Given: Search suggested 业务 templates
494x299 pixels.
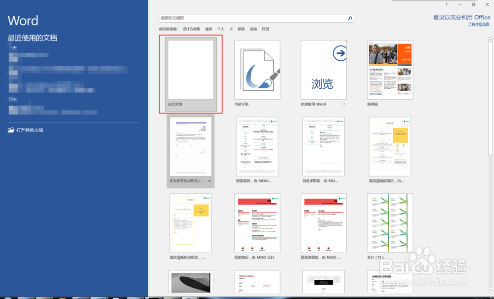Looking at the screenshot, I should pyautogui.click(x=208, y=29).
